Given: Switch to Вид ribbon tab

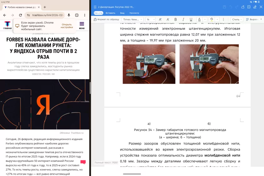Looking at the screenshot, I should (122, 13).
